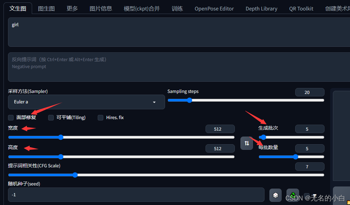Go to the 图片信息 tab

click(x=100, y=8)
